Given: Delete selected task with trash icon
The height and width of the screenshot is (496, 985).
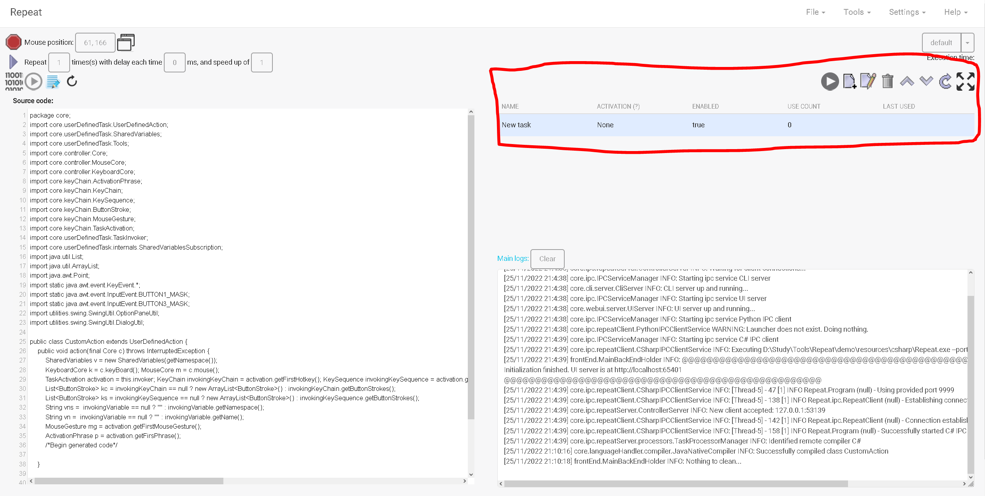Looking at the screenshot, I should (x=888, y=81).
